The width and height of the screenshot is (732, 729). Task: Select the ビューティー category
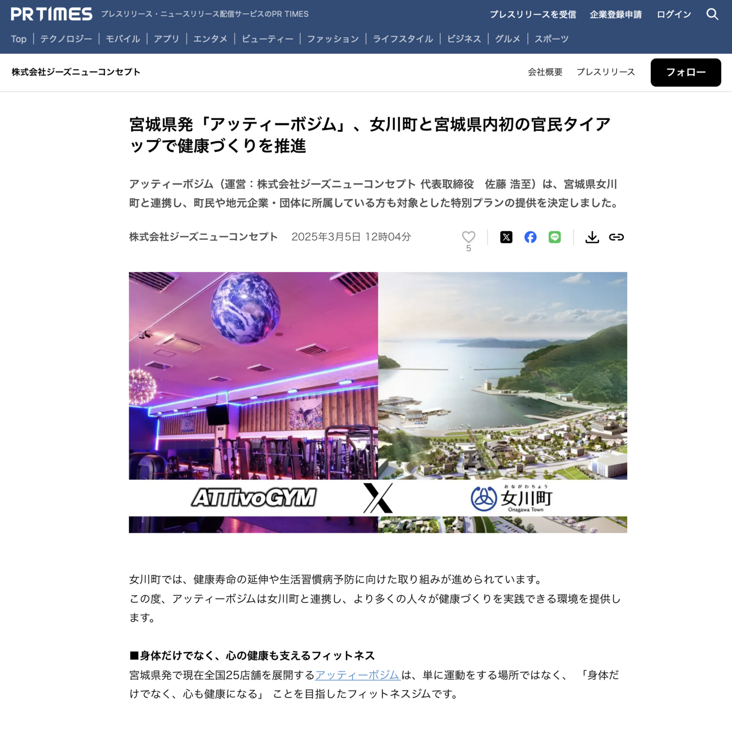coord(267,39)
